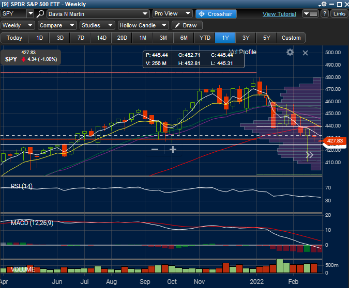Open the window settings gear in title bar

click(x=323, y=4)
